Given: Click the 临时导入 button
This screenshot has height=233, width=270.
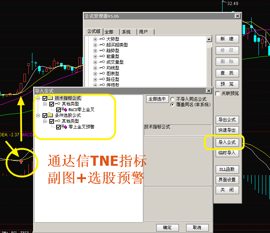Looking at the screenshot, I should pos(227,153).
